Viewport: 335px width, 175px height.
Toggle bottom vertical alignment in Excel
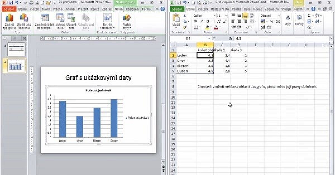point(245,16)
